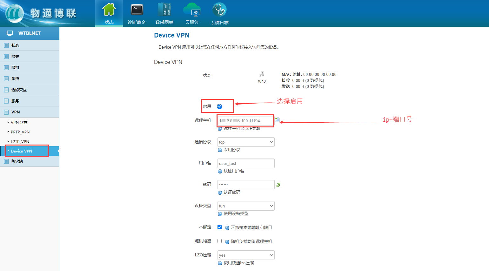Click the 用户名 input field
This screenshot has width=489, height=271.
coord(246,163)
